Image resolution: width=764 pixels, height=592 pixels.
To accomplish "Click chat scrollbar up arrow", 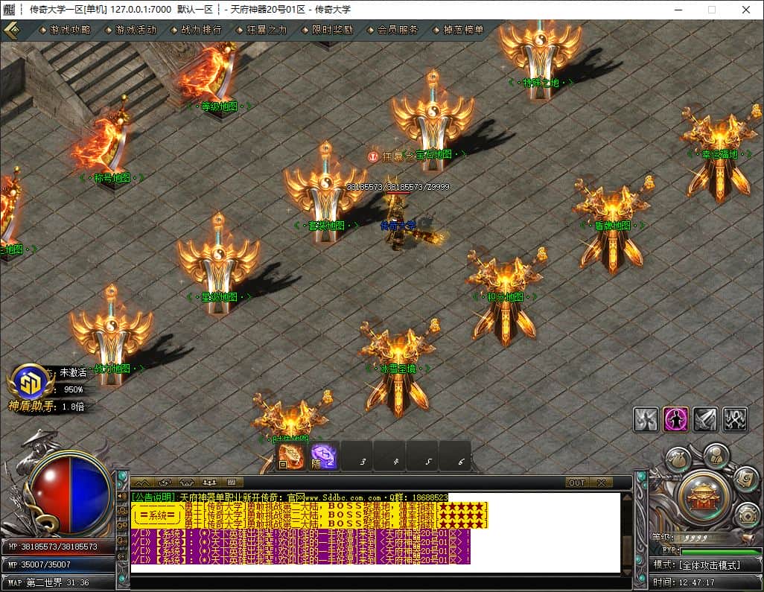I will point(627,497).
